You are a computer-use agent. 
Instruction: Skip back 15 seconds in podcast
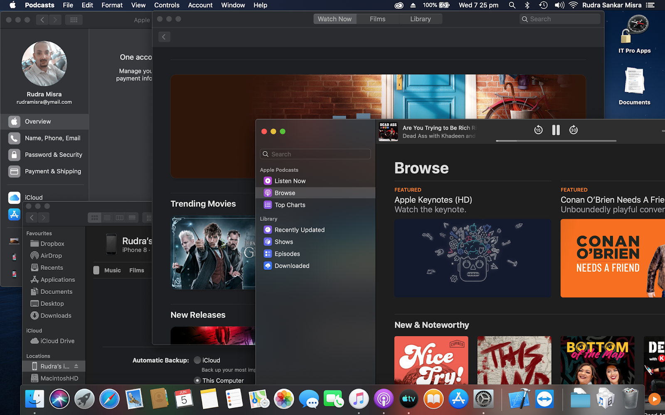tap(538, 130)
